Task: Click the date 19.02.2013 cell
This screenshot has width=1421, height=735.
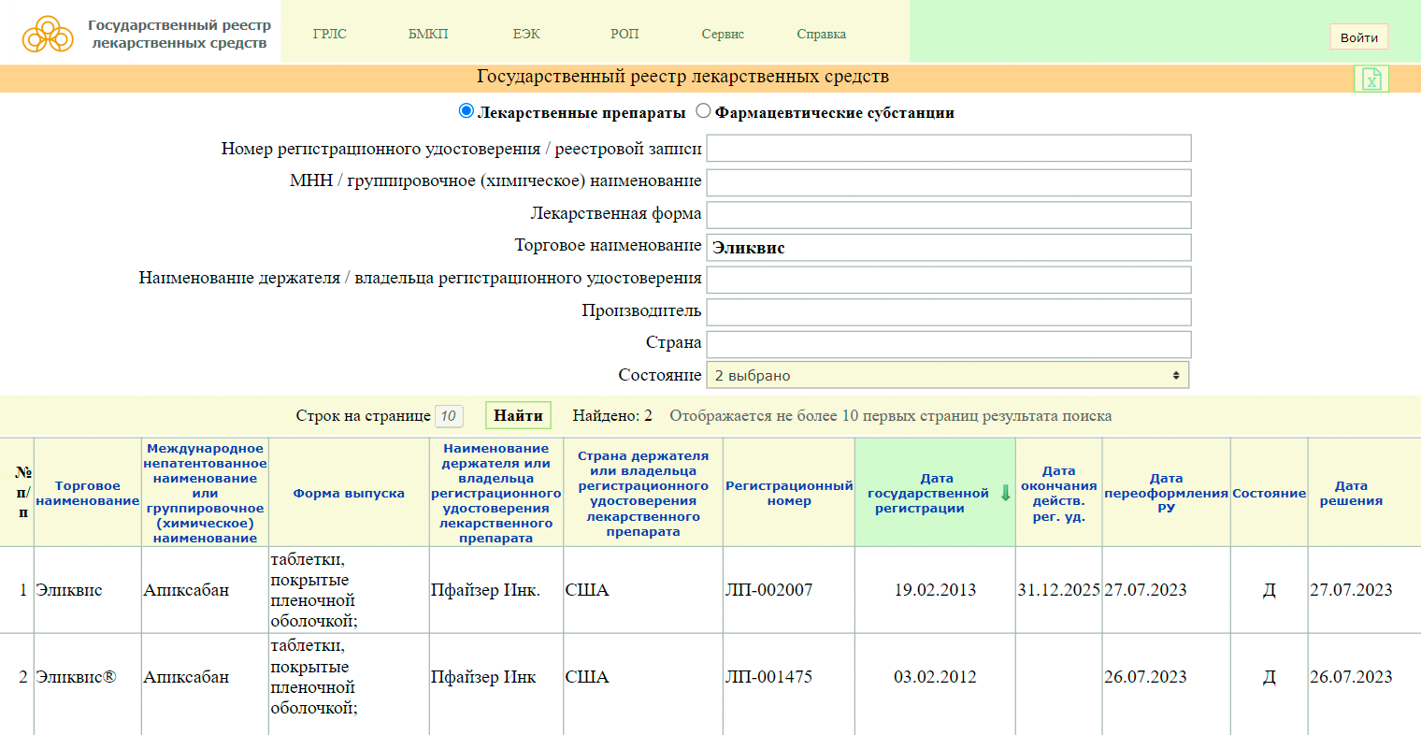Action: [935, 590]
